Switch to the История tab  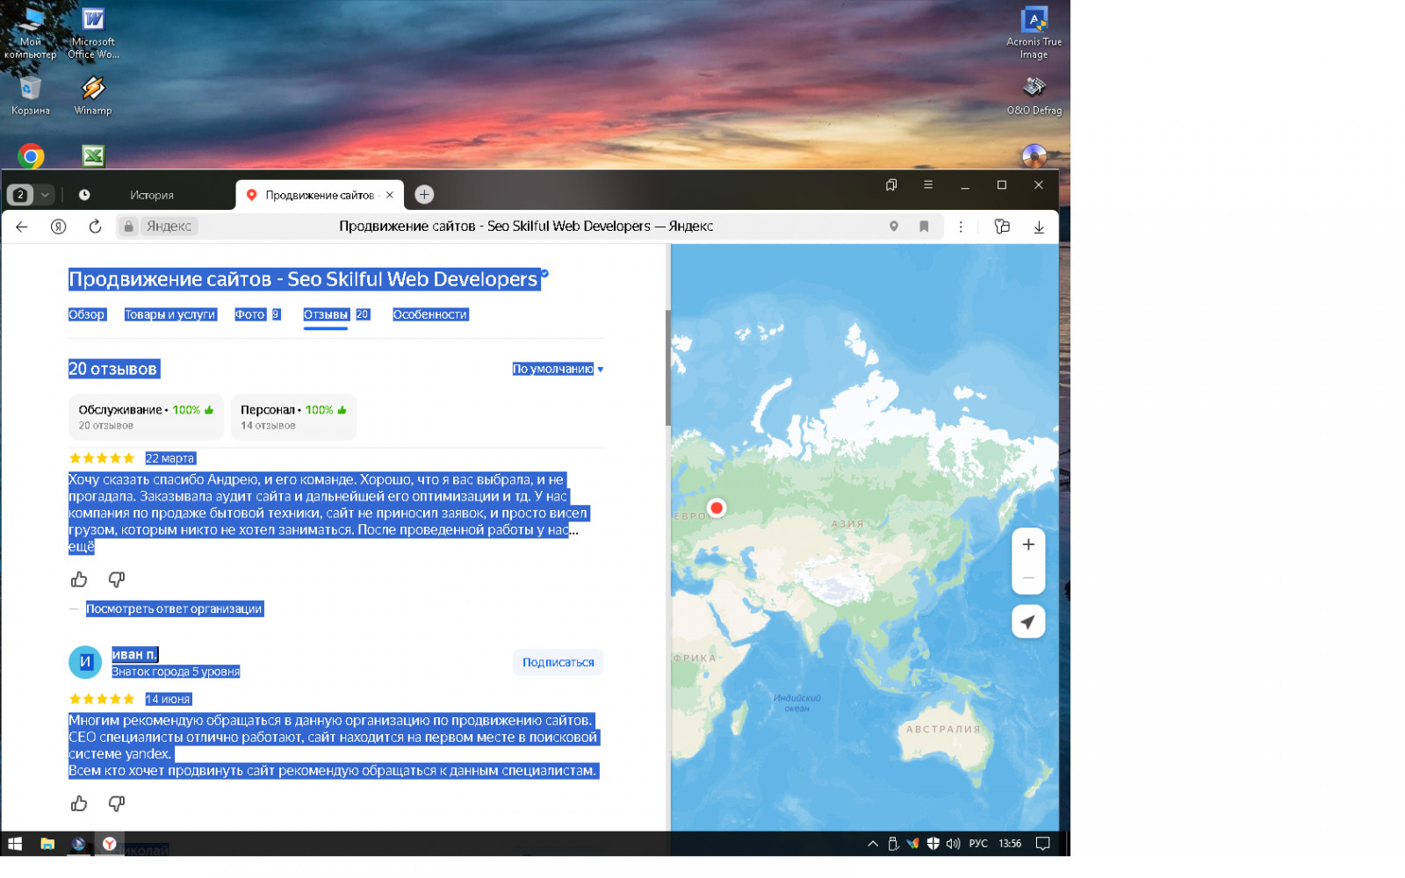coord(152,195)
